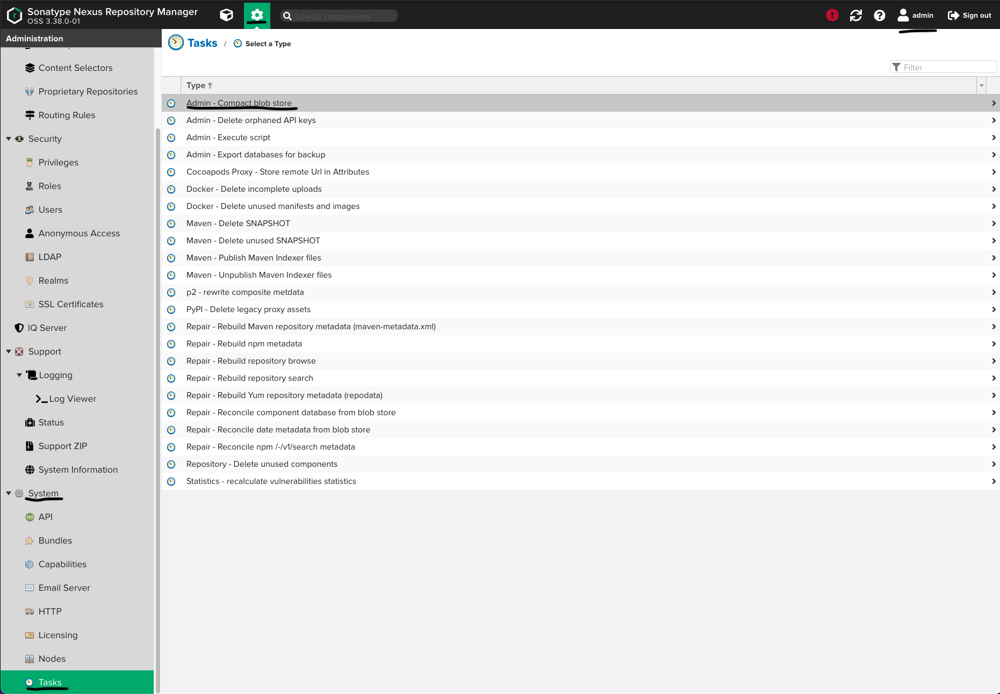Viewport: 1000px width, 694px height.
Task: Select Repair - Rebuild Yum repository metadata
Action: (580, 395)
